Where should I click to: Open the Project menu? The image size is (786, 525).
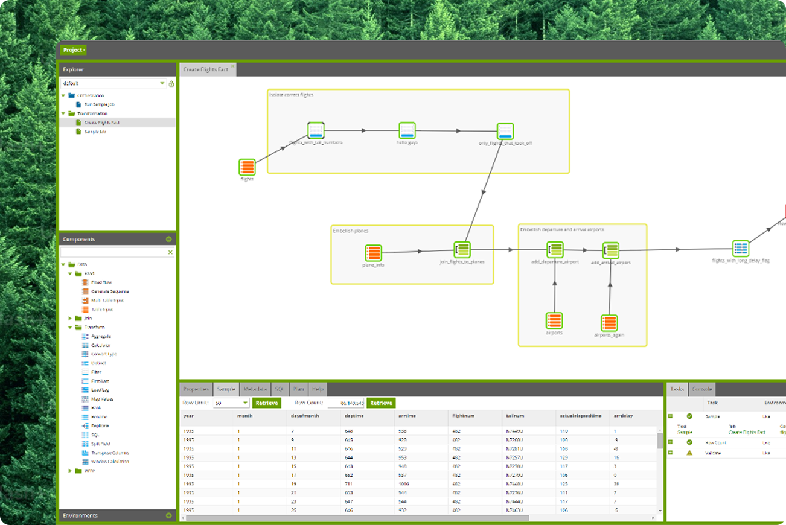click(74, 50)
